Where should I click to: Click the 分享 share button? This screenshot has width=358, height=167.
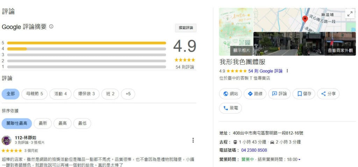[x=328, y=94]
